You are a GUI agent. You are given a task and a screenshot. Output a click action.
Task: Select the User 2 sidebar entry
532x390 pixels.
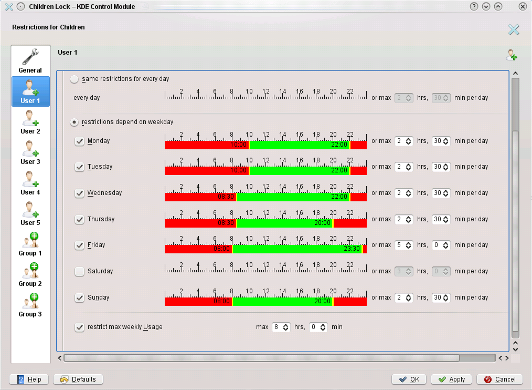click(30, 122)
